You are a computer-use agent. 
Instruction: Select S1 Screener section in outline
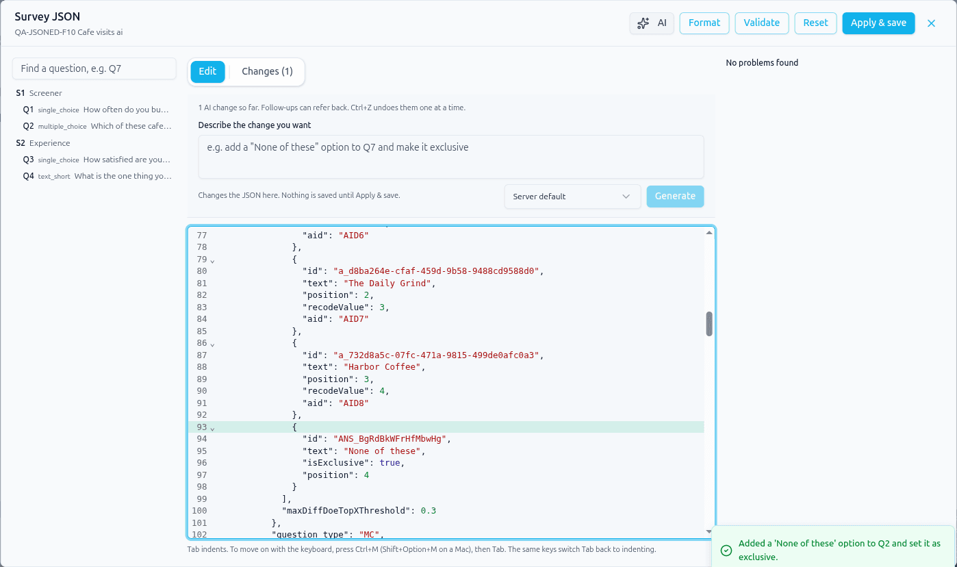click(94, 93)
